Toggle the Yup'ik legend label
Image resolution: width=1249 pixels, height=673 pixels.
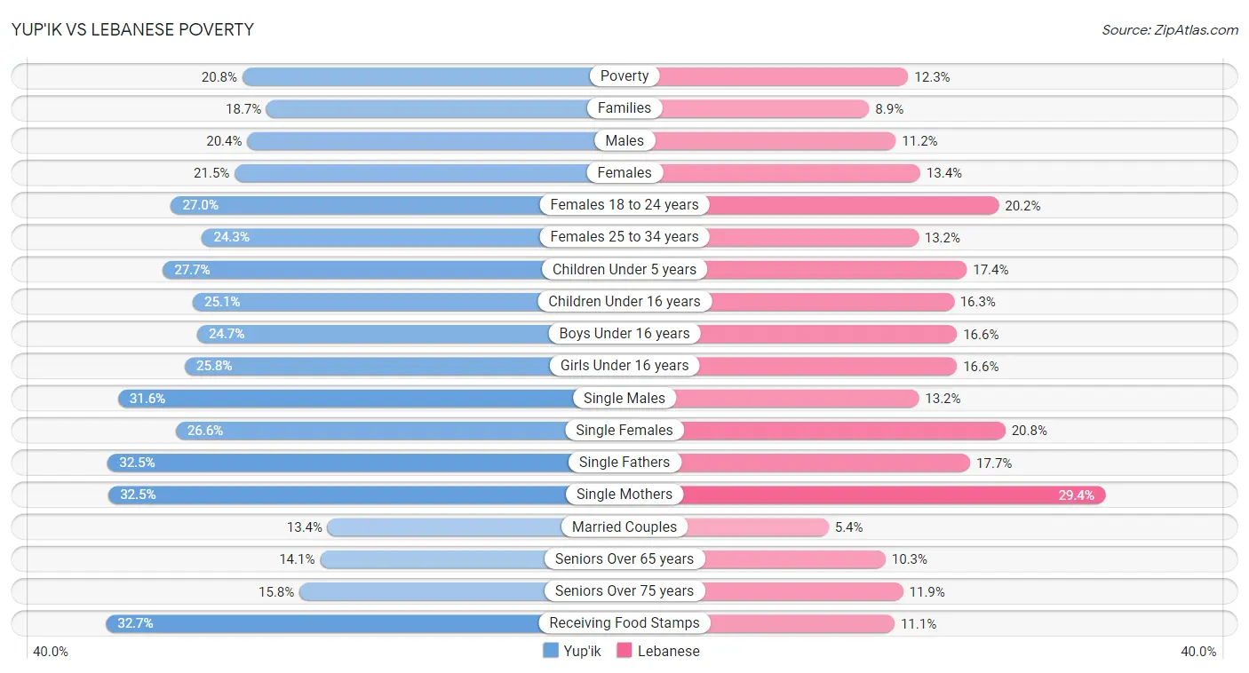(x=582, y=651)
